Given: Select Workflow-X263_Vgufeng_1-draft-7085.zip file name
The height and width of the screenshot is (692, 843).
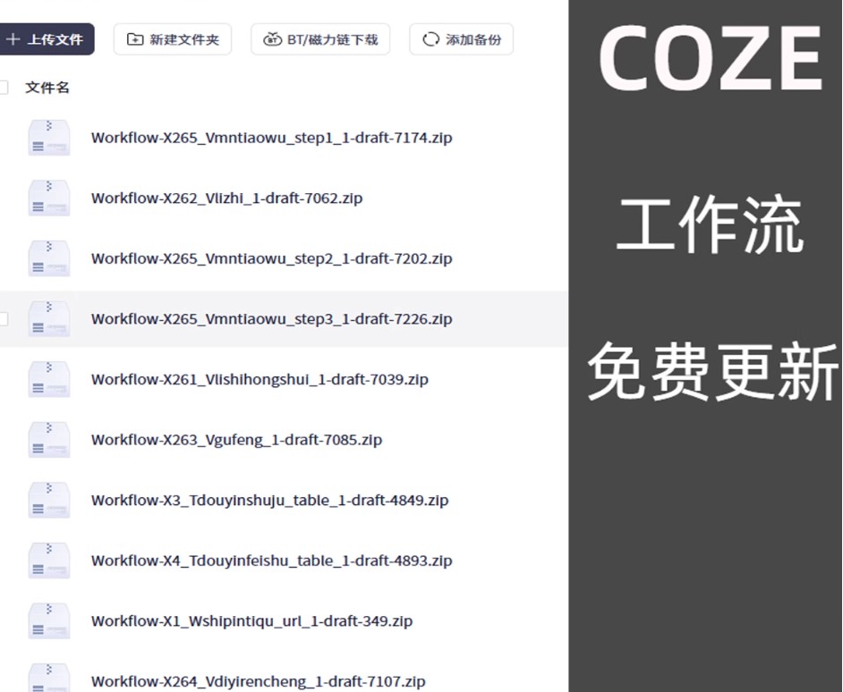Looking at the screenshot, I should 236,440.
